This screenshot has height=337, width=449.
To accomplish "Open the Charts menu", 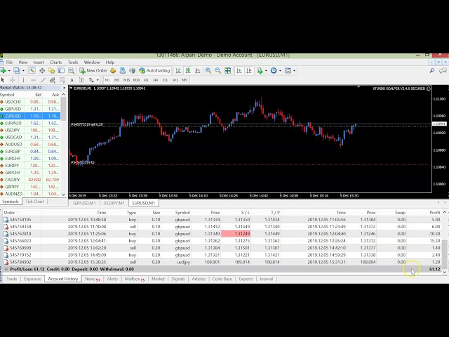I will click(55, 62).
